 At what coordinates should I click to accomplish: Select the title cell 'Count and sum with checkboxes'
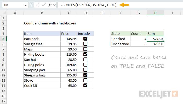click(50, 23)
